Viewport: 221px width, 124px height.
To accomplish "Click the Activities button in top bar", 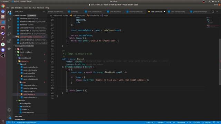I will [5, 1].
